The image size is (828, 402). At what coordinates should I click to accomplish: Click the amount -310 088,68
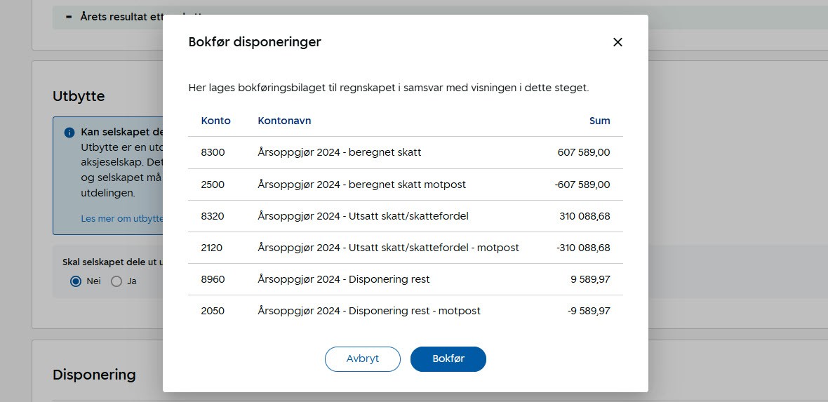click(x=582, y=248)
